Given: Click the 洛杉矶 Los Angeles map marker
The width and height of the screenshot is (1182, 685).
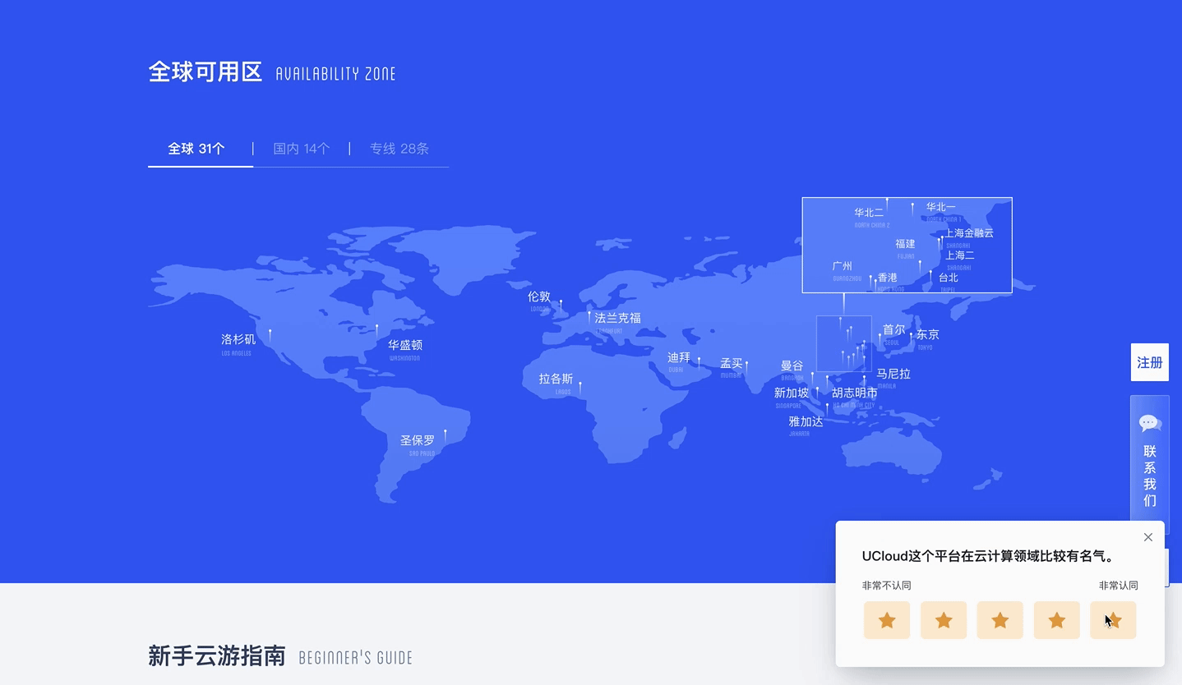Looking at the screenshot, I should point(270,335).
